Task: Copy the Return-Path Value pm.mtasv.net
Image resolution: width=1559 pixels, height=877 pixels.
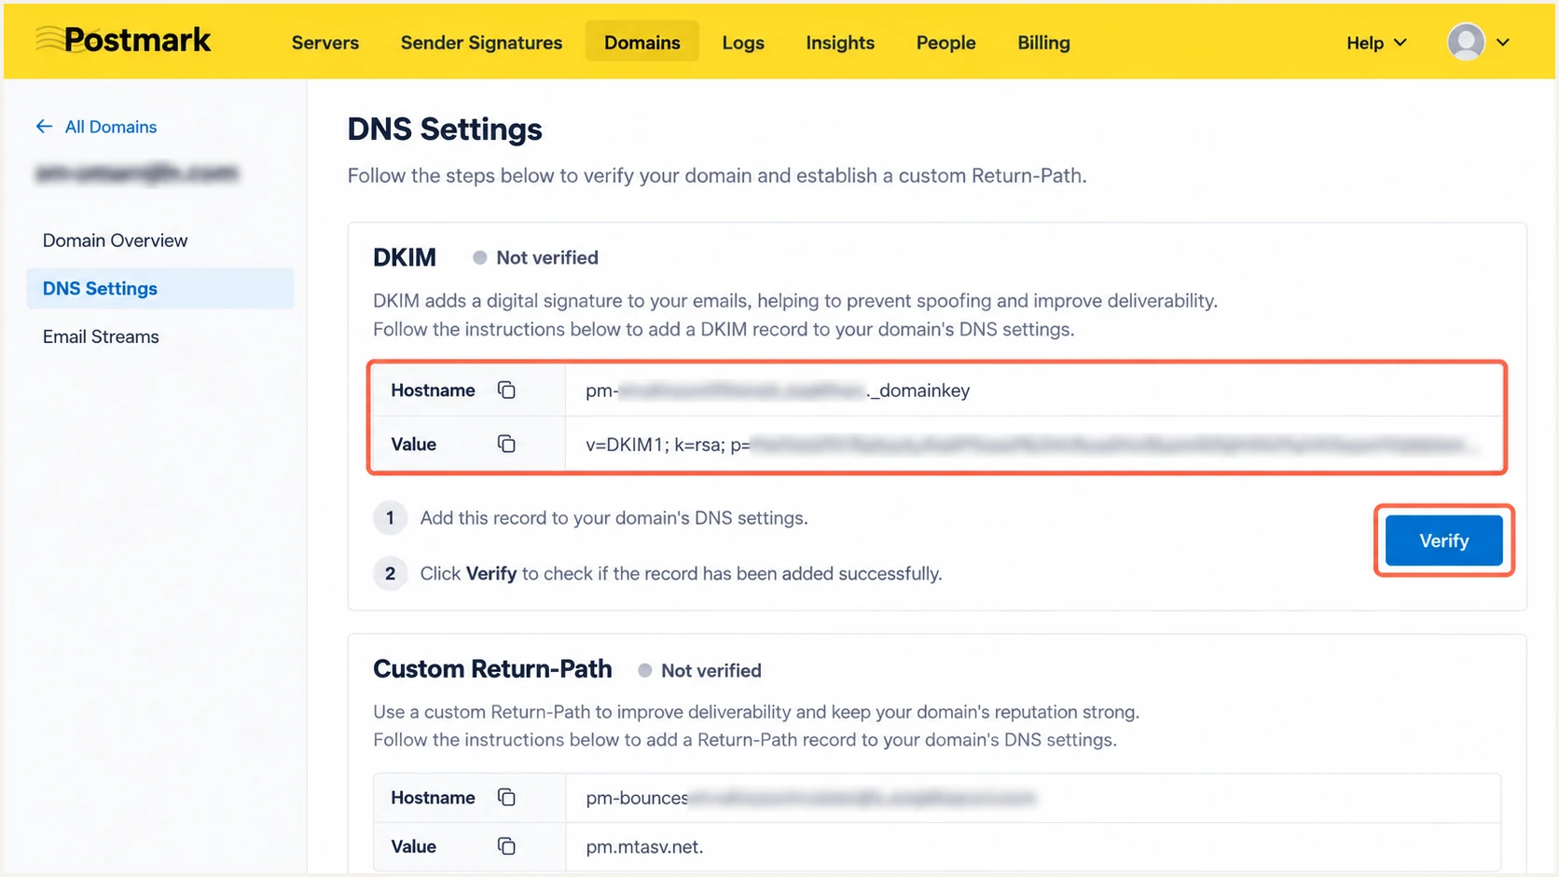Action: click(506, 846)
